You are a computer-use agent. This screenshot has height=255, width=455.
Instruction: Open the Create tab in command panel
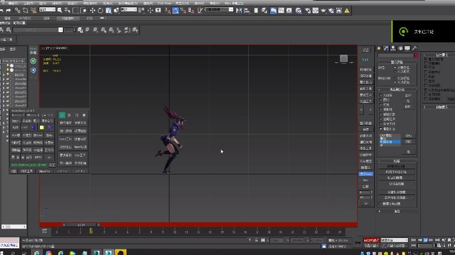pyautogui.click(x=379, y=48)
